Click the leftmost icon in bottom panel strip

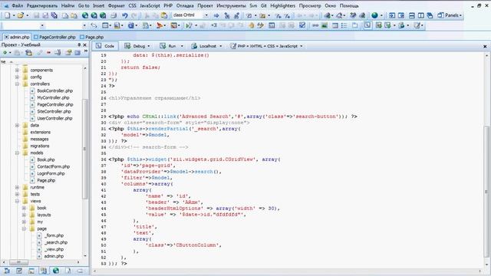point(7,271)
